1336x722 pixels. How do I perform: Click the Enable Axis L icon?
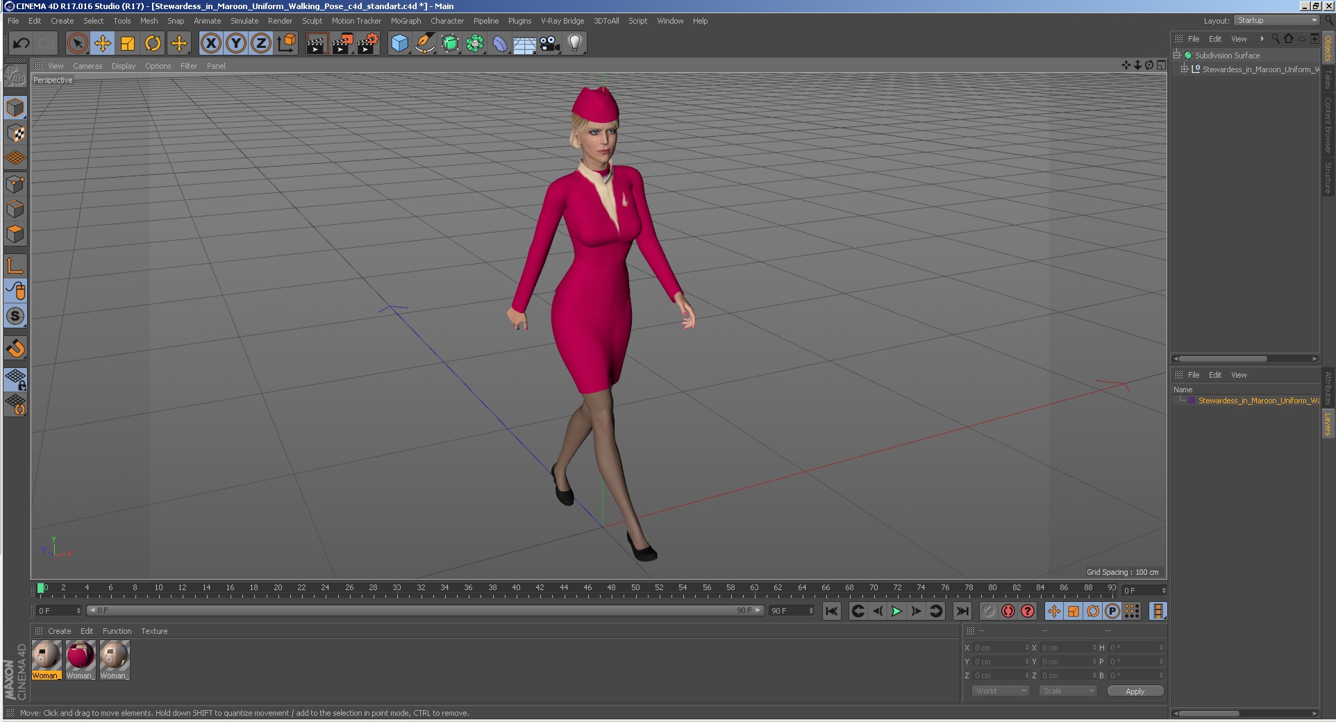(x=15, y=265)
